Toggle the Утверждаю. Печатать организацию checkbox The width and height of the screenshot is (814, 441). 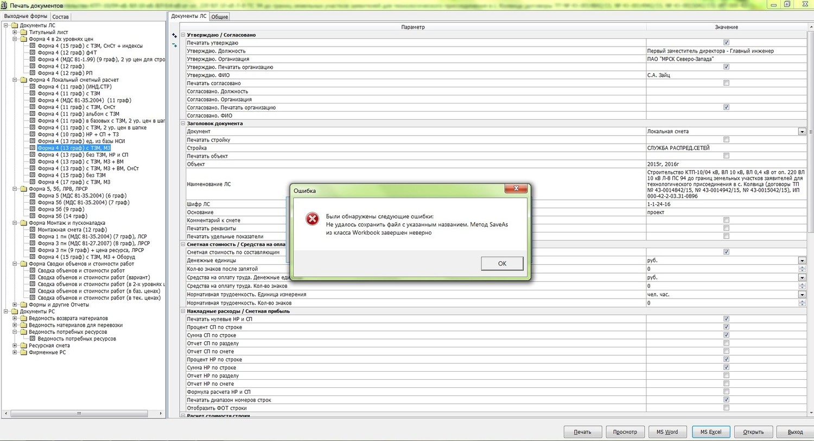(726, 67)
